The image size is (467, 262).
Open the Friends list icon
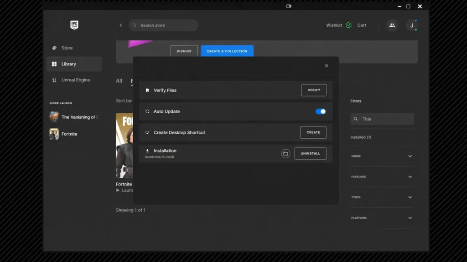392,25
